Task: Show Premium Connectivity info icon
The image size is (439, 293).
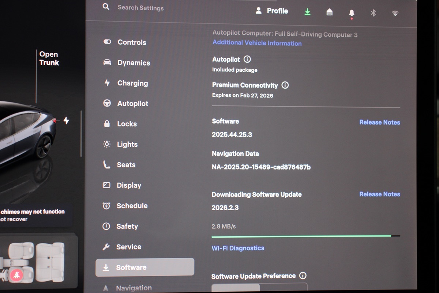Action: coord(285,85)
